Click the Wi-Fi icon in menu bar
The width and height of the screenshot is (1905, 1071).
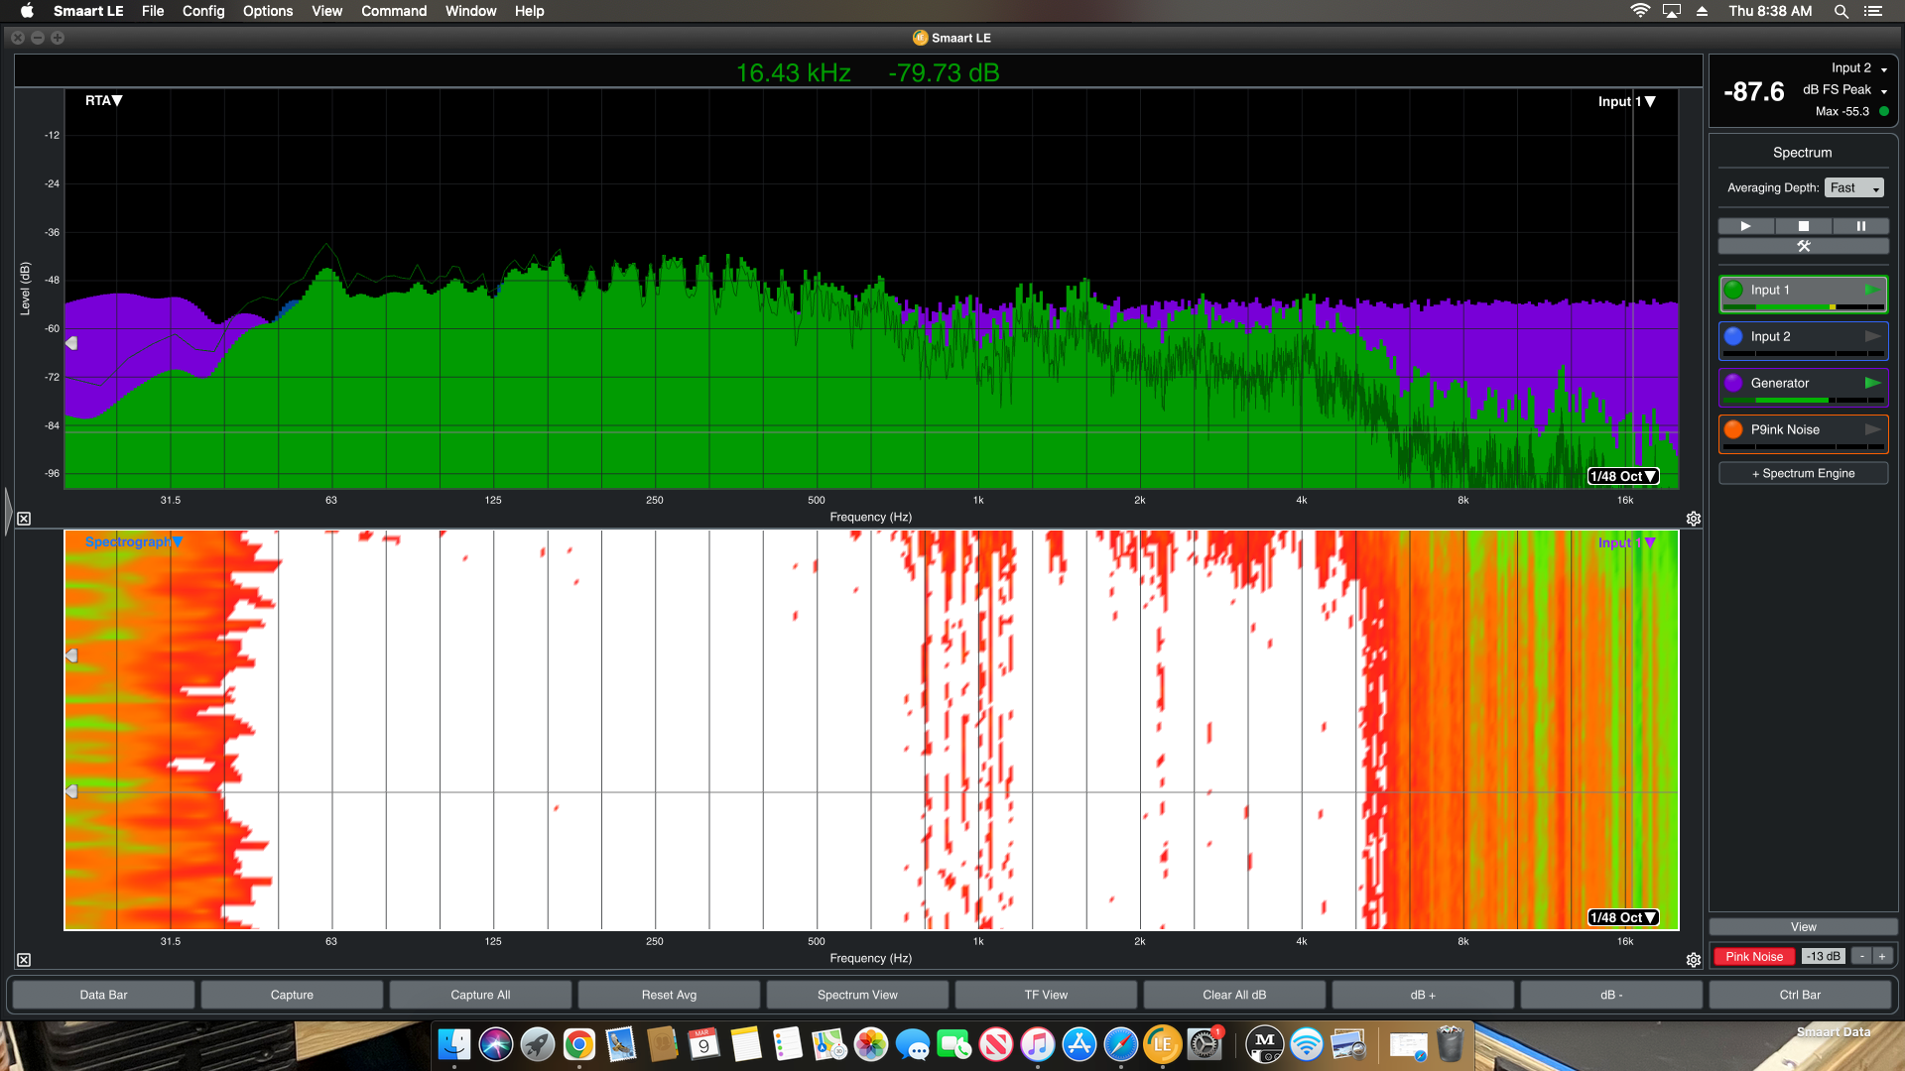(1640, 11)
